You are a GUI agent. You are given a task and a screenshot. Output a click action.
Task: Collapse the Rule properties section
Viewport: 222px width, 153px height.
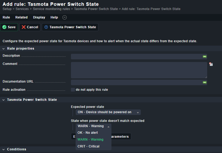pyautogui.click(x=4, y=49)
